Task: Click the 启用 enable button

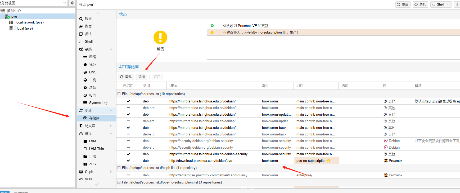Action: tap(157, 77)
